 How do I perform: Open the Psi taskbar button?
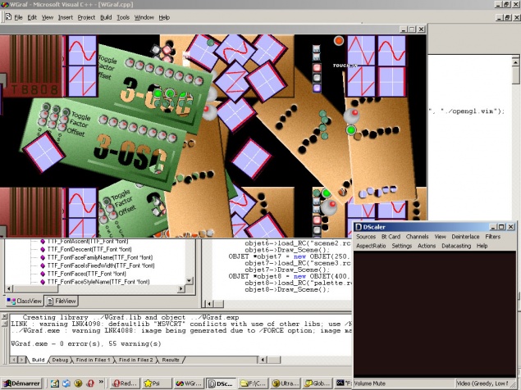(151, 383)
